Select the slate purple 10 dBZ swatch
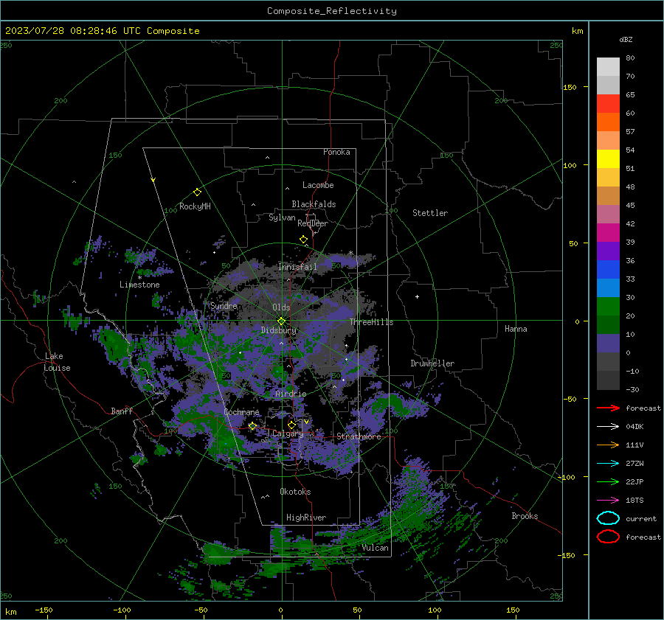The image size is (664, 620). [608, 344]
